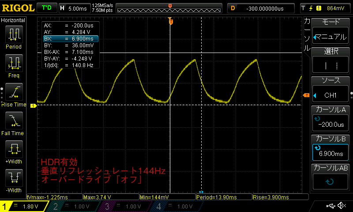Image resolution: width=353 pixels, height=212 pixels.
Task: Click the D -300.000000us delay field
Action: point(261,8)
